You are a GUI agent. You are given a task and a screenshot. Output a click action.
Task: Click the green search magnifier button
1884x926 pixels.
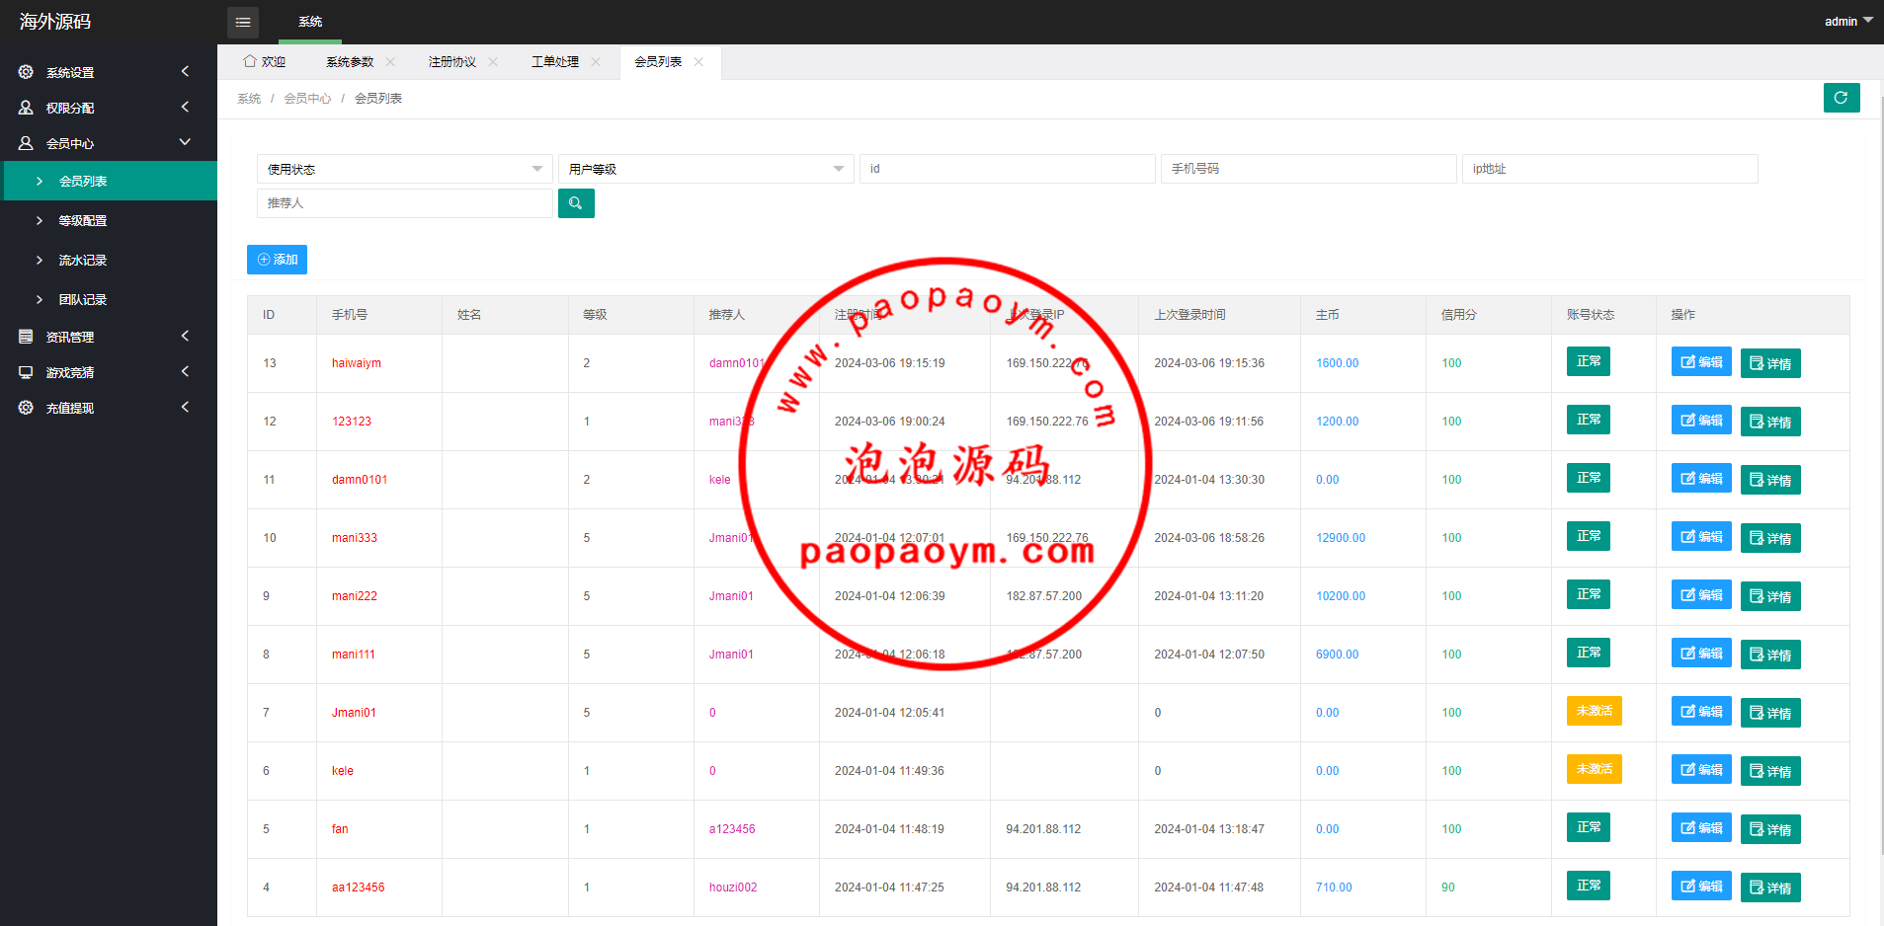[576, 203]
